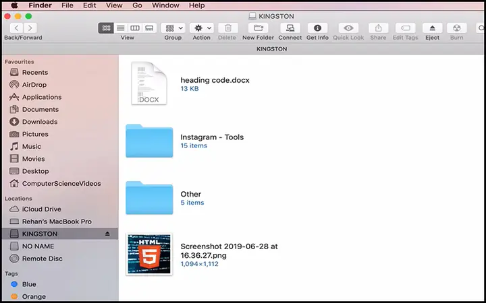Select the heading code.docx file icon
The image size is (486, 303).
(x=149, y=83)
